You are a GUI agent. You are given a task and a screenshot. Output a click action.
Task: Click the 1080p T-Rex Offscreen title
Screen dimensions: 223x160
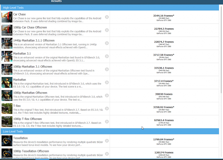(28, 119)
